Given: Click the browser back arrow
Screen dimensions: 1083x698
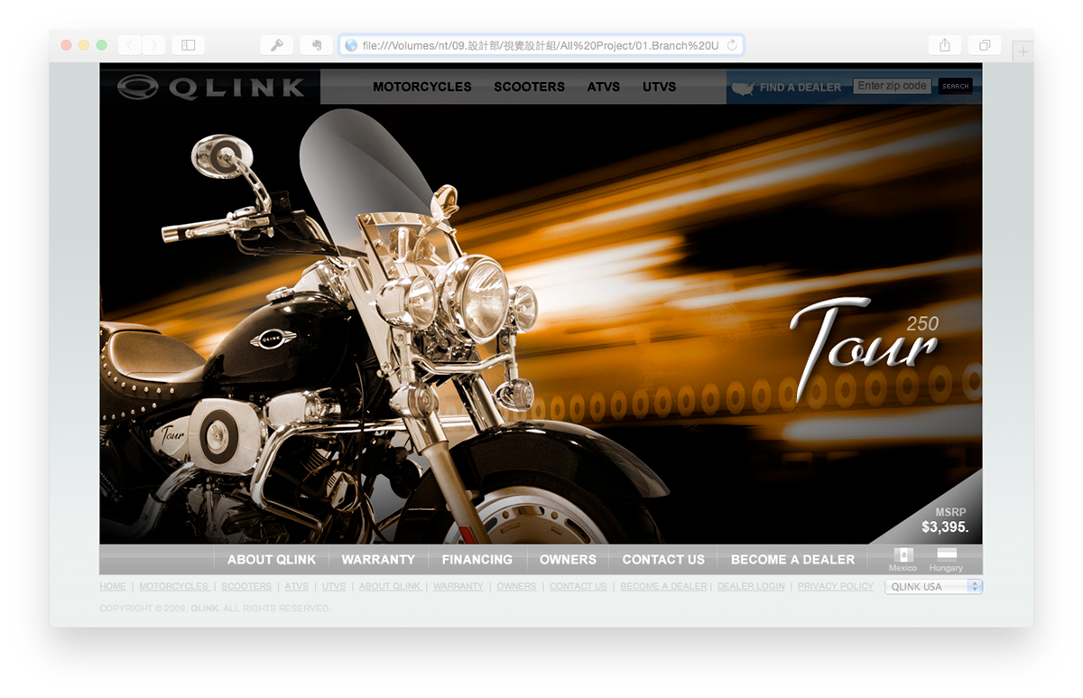Looking at the screenshot, I should pos(130,45).
